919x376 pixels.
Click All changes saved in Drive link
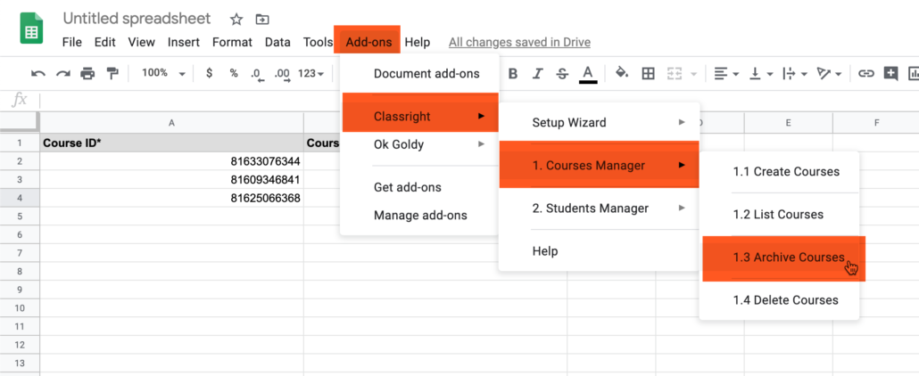tap(519, 42)
